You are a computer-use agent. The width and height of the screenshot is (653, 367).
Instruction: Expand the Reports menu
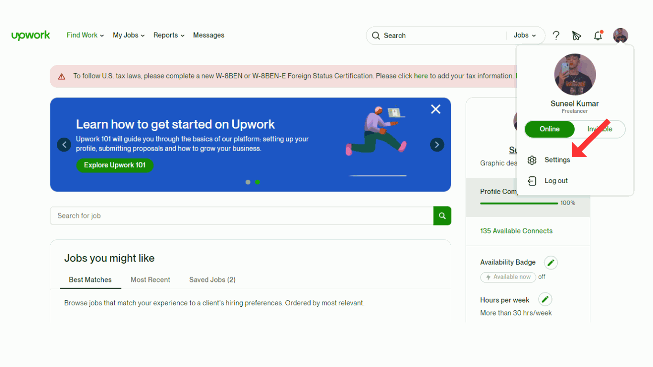click(x=169, y=35)
